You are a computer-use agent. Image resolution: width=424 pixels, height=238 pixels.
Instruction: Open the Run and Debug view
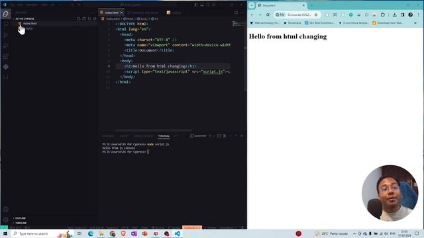tap(6, 46)
